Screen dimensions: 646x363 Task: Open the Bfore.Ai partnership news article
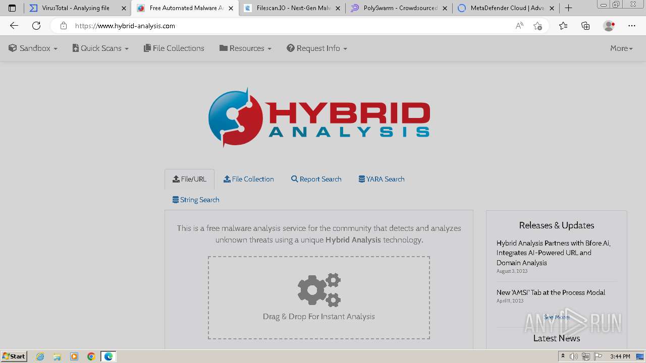tap(554, 253)
